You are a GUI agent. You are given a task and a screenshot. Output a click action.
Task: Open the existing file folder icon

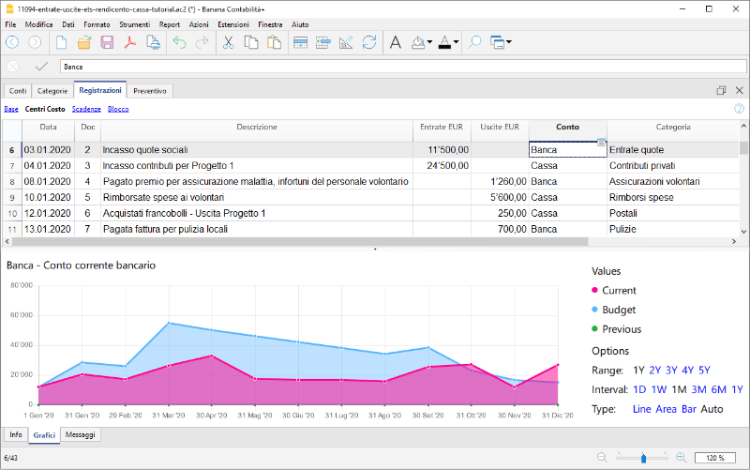click(84, 42)
